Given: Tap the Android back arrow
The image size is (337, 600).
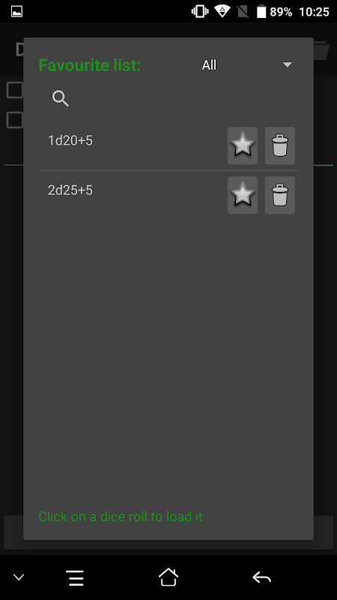Looking at the screenshot, I should pyautogui.click(x=261, y=577).
